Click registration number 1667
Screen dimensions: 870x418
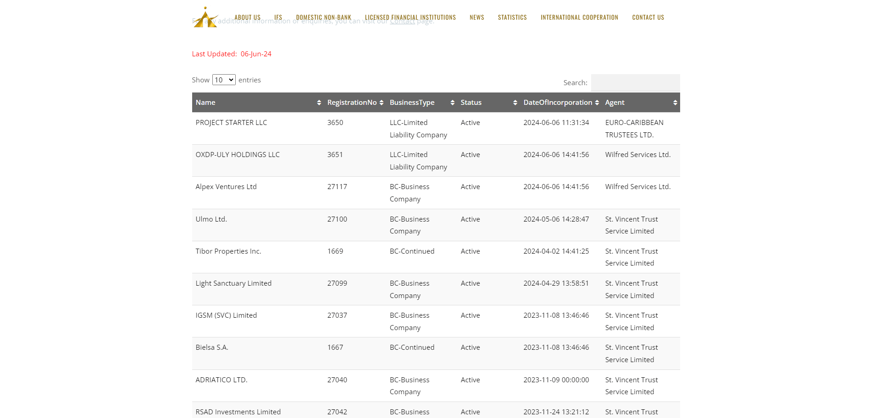click(x=335, y=347)
